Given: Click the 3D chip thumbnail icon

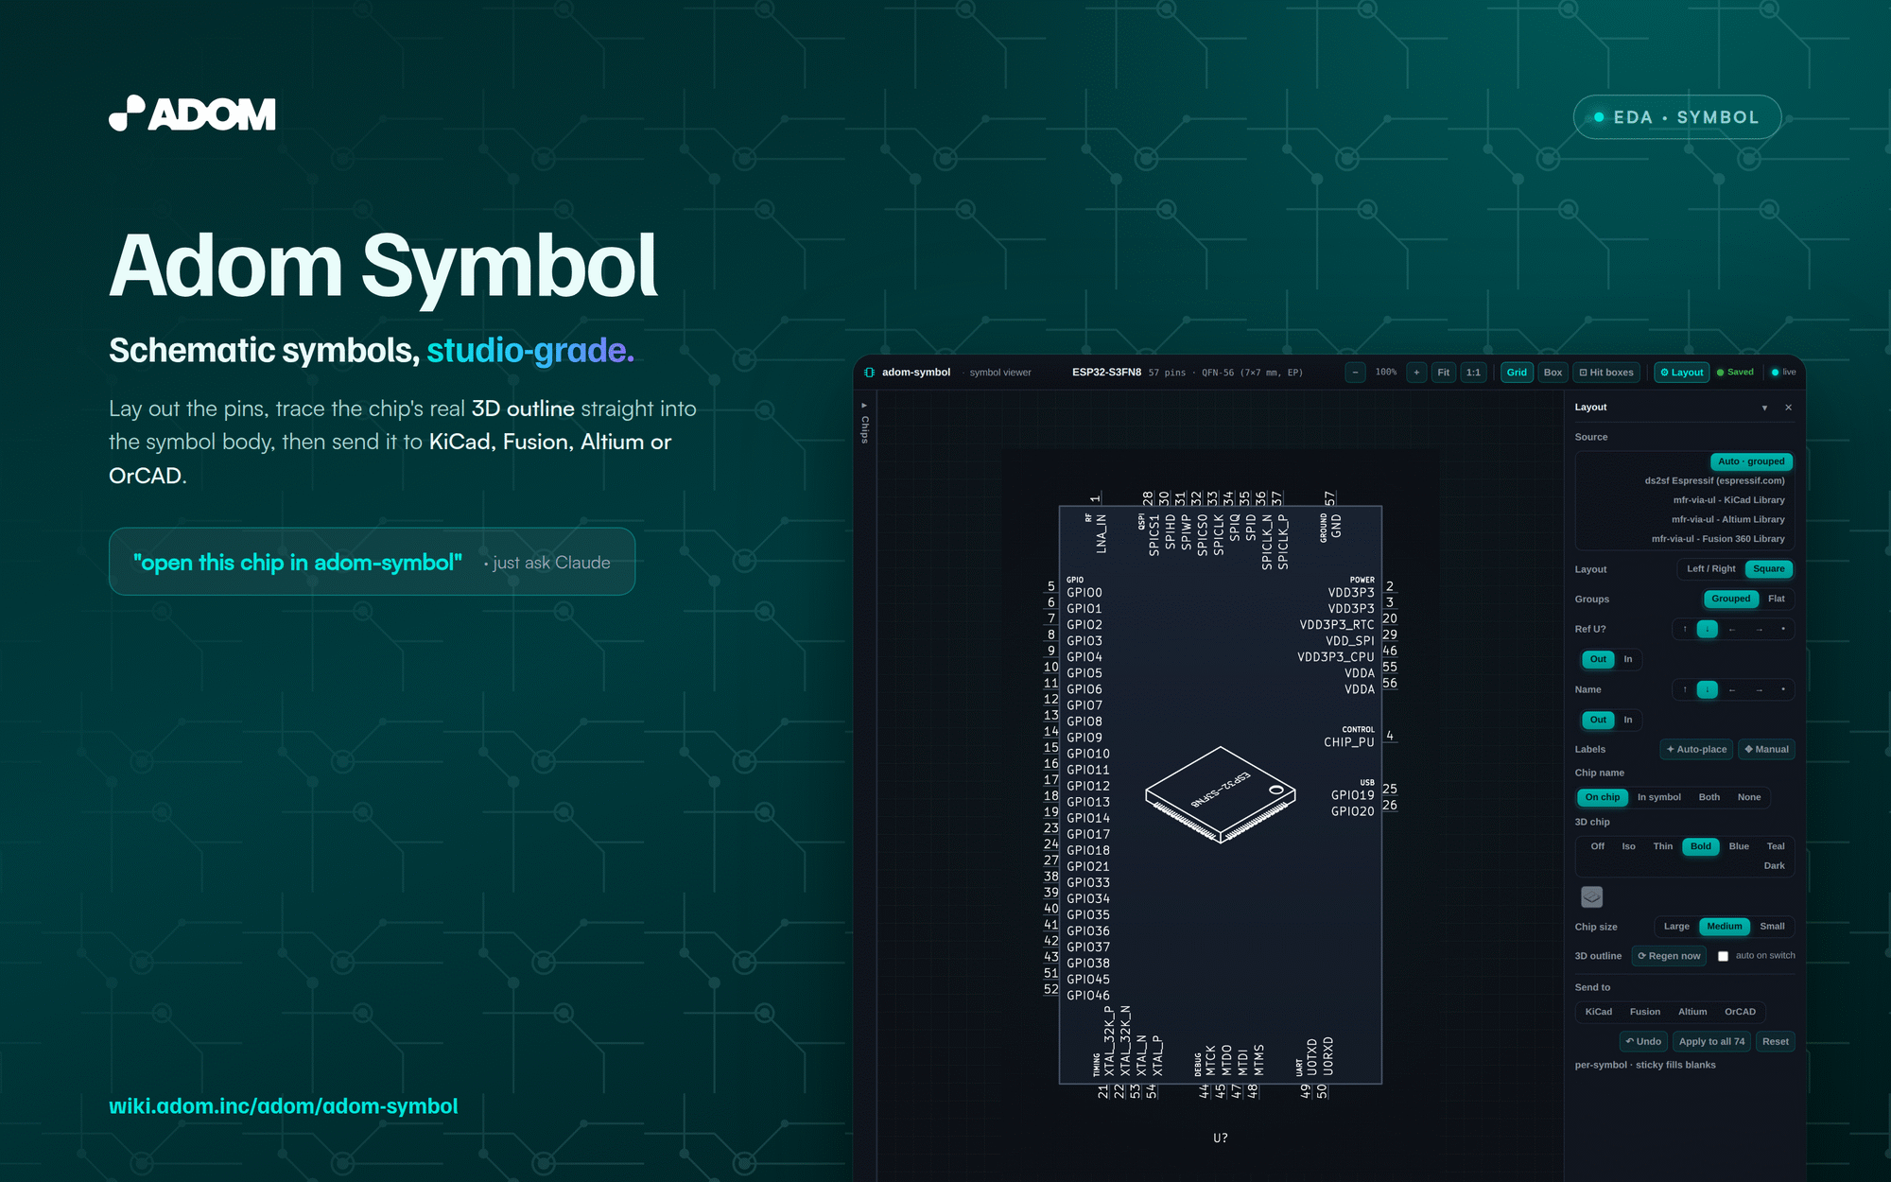Looking at the screenshot, I should (1592, 896).
